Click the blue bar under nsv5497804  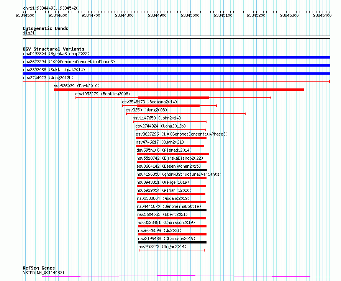(176, 57)
